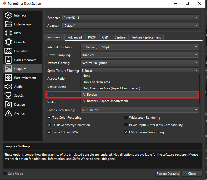Close the window with the X button

coord(199,4)
